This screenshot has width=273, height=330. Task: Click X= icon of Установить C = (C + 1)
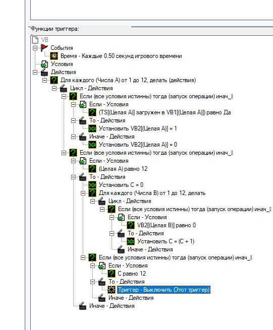coord(131,241)
